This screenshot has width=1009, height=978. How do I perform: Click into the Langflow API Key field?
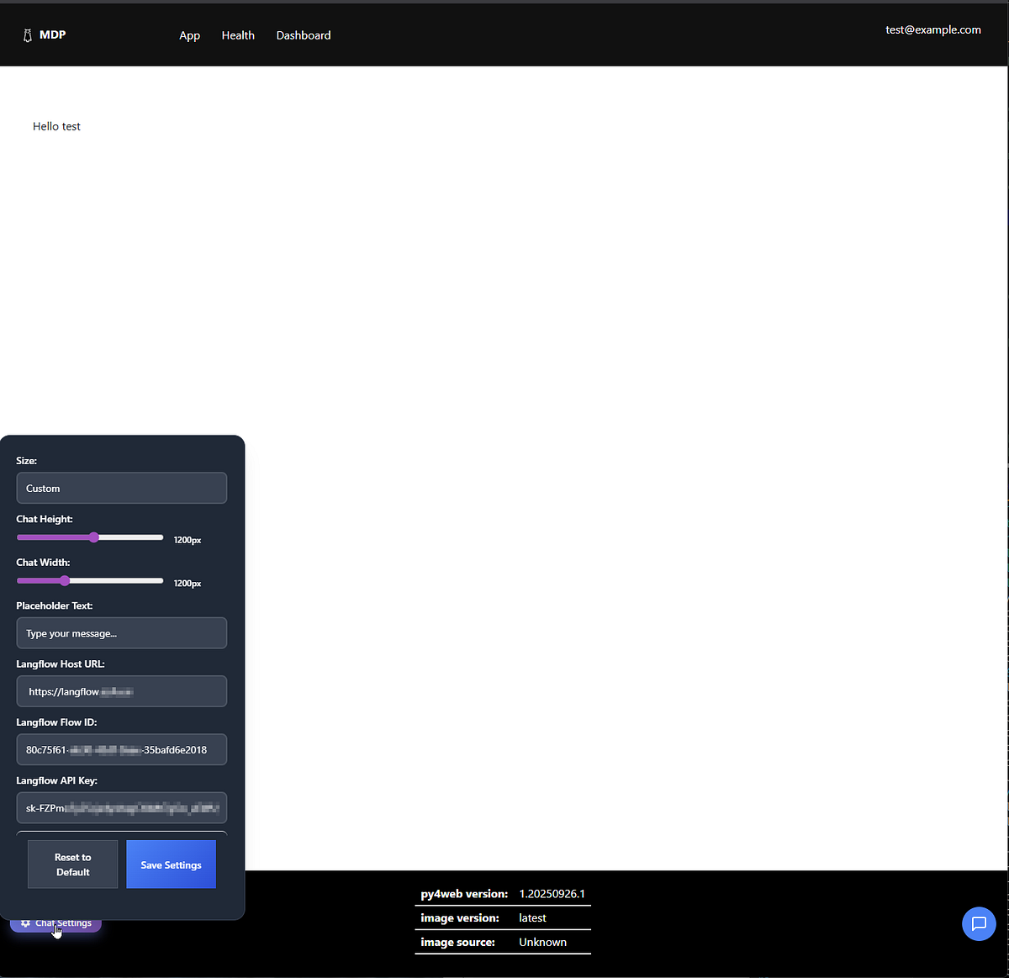tap(121, 808)
